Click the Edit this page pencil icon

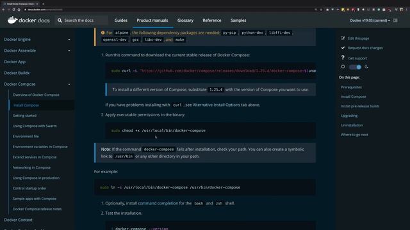[x=343, y=38]
